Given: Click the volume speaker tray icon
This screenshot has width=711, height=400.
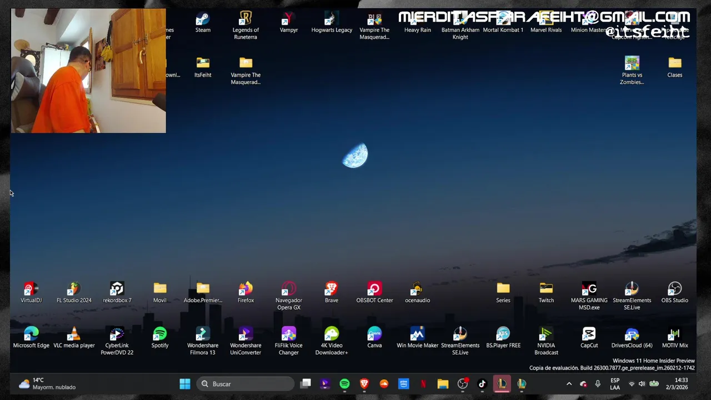Looking at the screenshot, I should click(x=642, y=384).
